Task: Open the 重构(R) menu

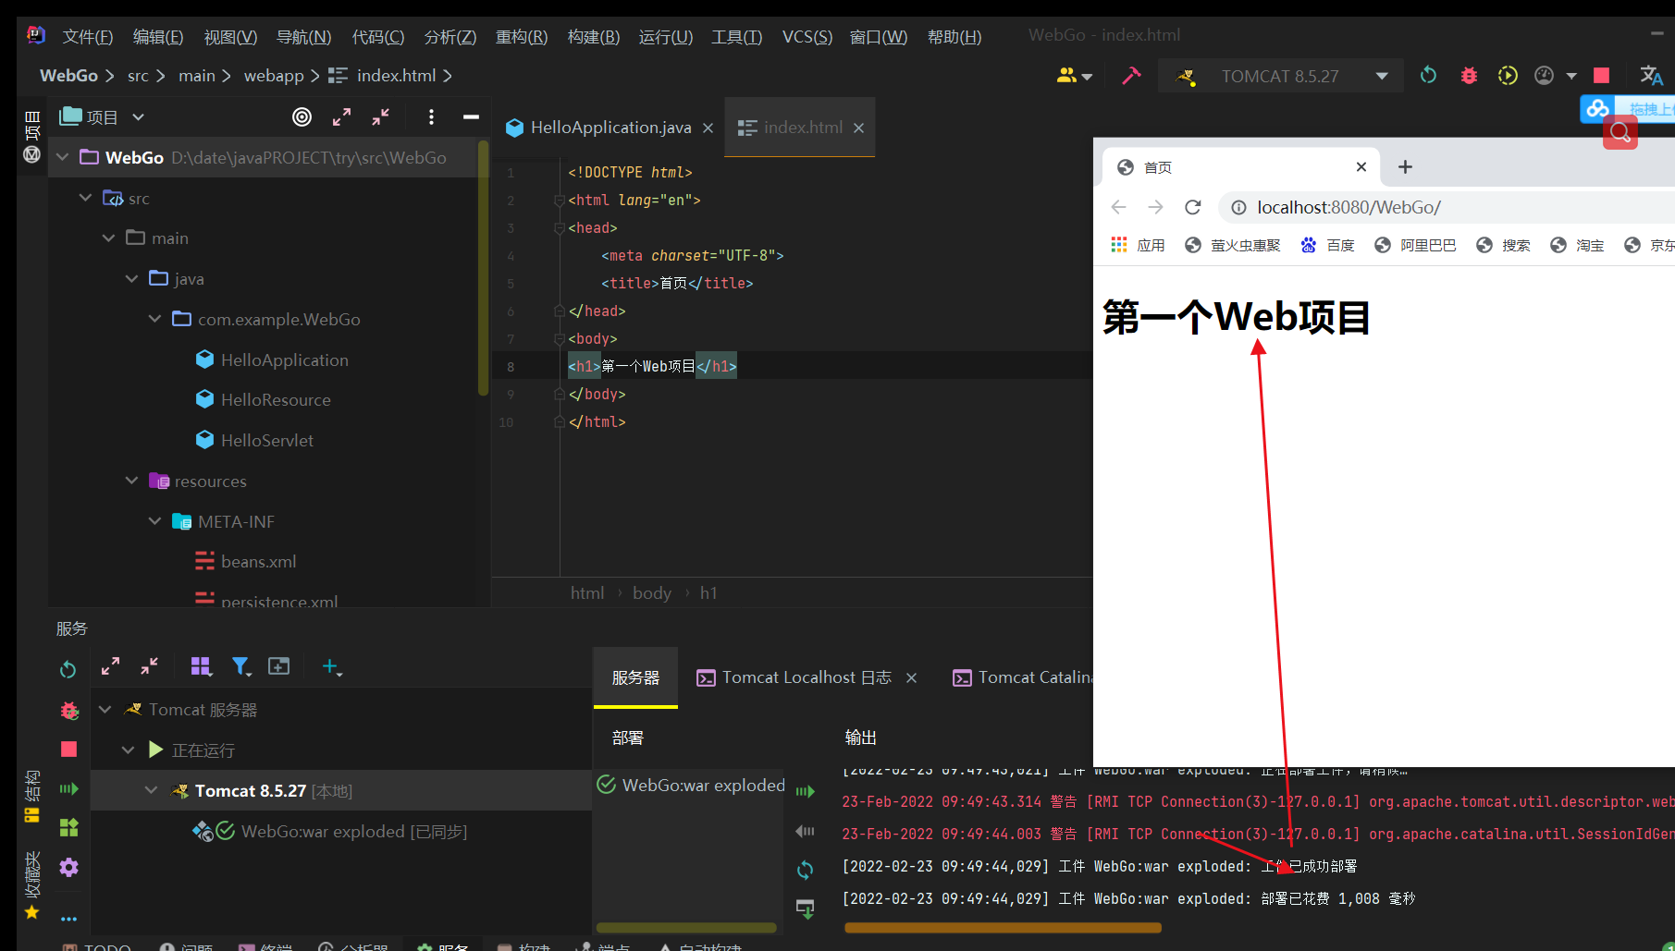Action: point(522,37)
